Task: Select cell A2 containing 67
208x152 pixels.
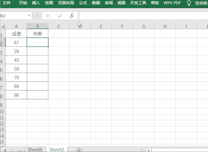Action: pos(16,42)
